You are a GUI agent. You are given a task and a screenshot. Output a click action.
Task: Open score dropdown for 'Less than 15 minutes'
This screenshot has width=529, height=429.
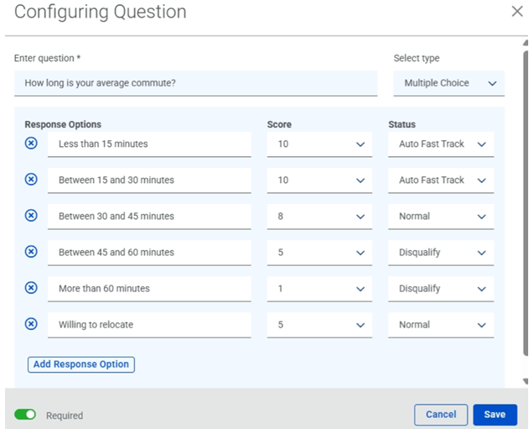pyautogui.click(x=319, y=144)
